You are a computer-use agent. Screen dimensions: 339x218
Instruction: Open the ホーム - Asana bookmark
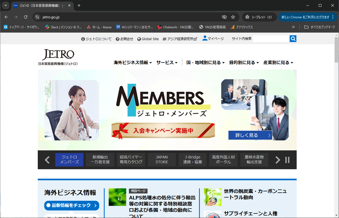click(99, 27)
